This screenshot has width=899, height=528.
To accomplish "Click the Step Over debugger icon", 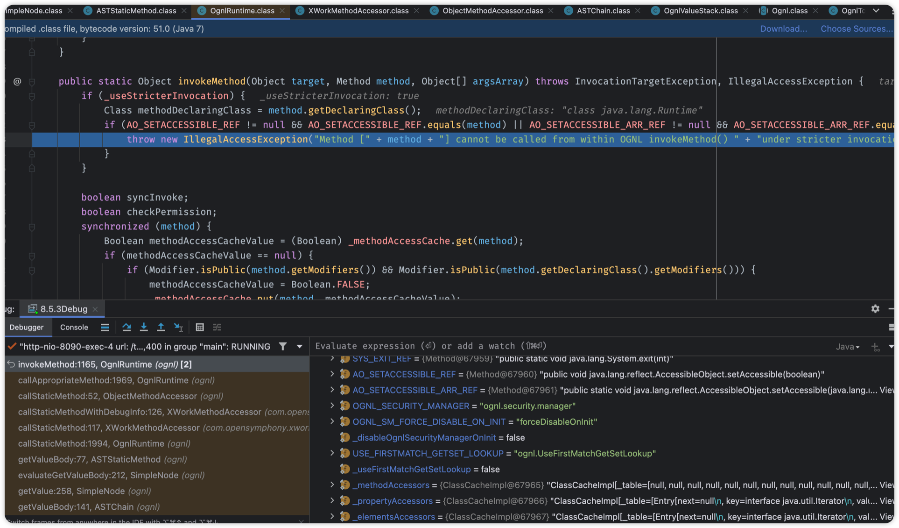I will (x=126, y=328).
